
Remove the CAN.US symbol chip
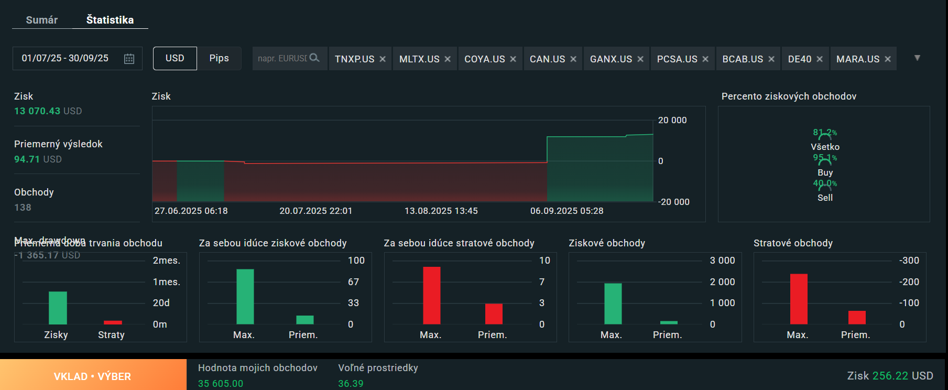coord(573,59)
